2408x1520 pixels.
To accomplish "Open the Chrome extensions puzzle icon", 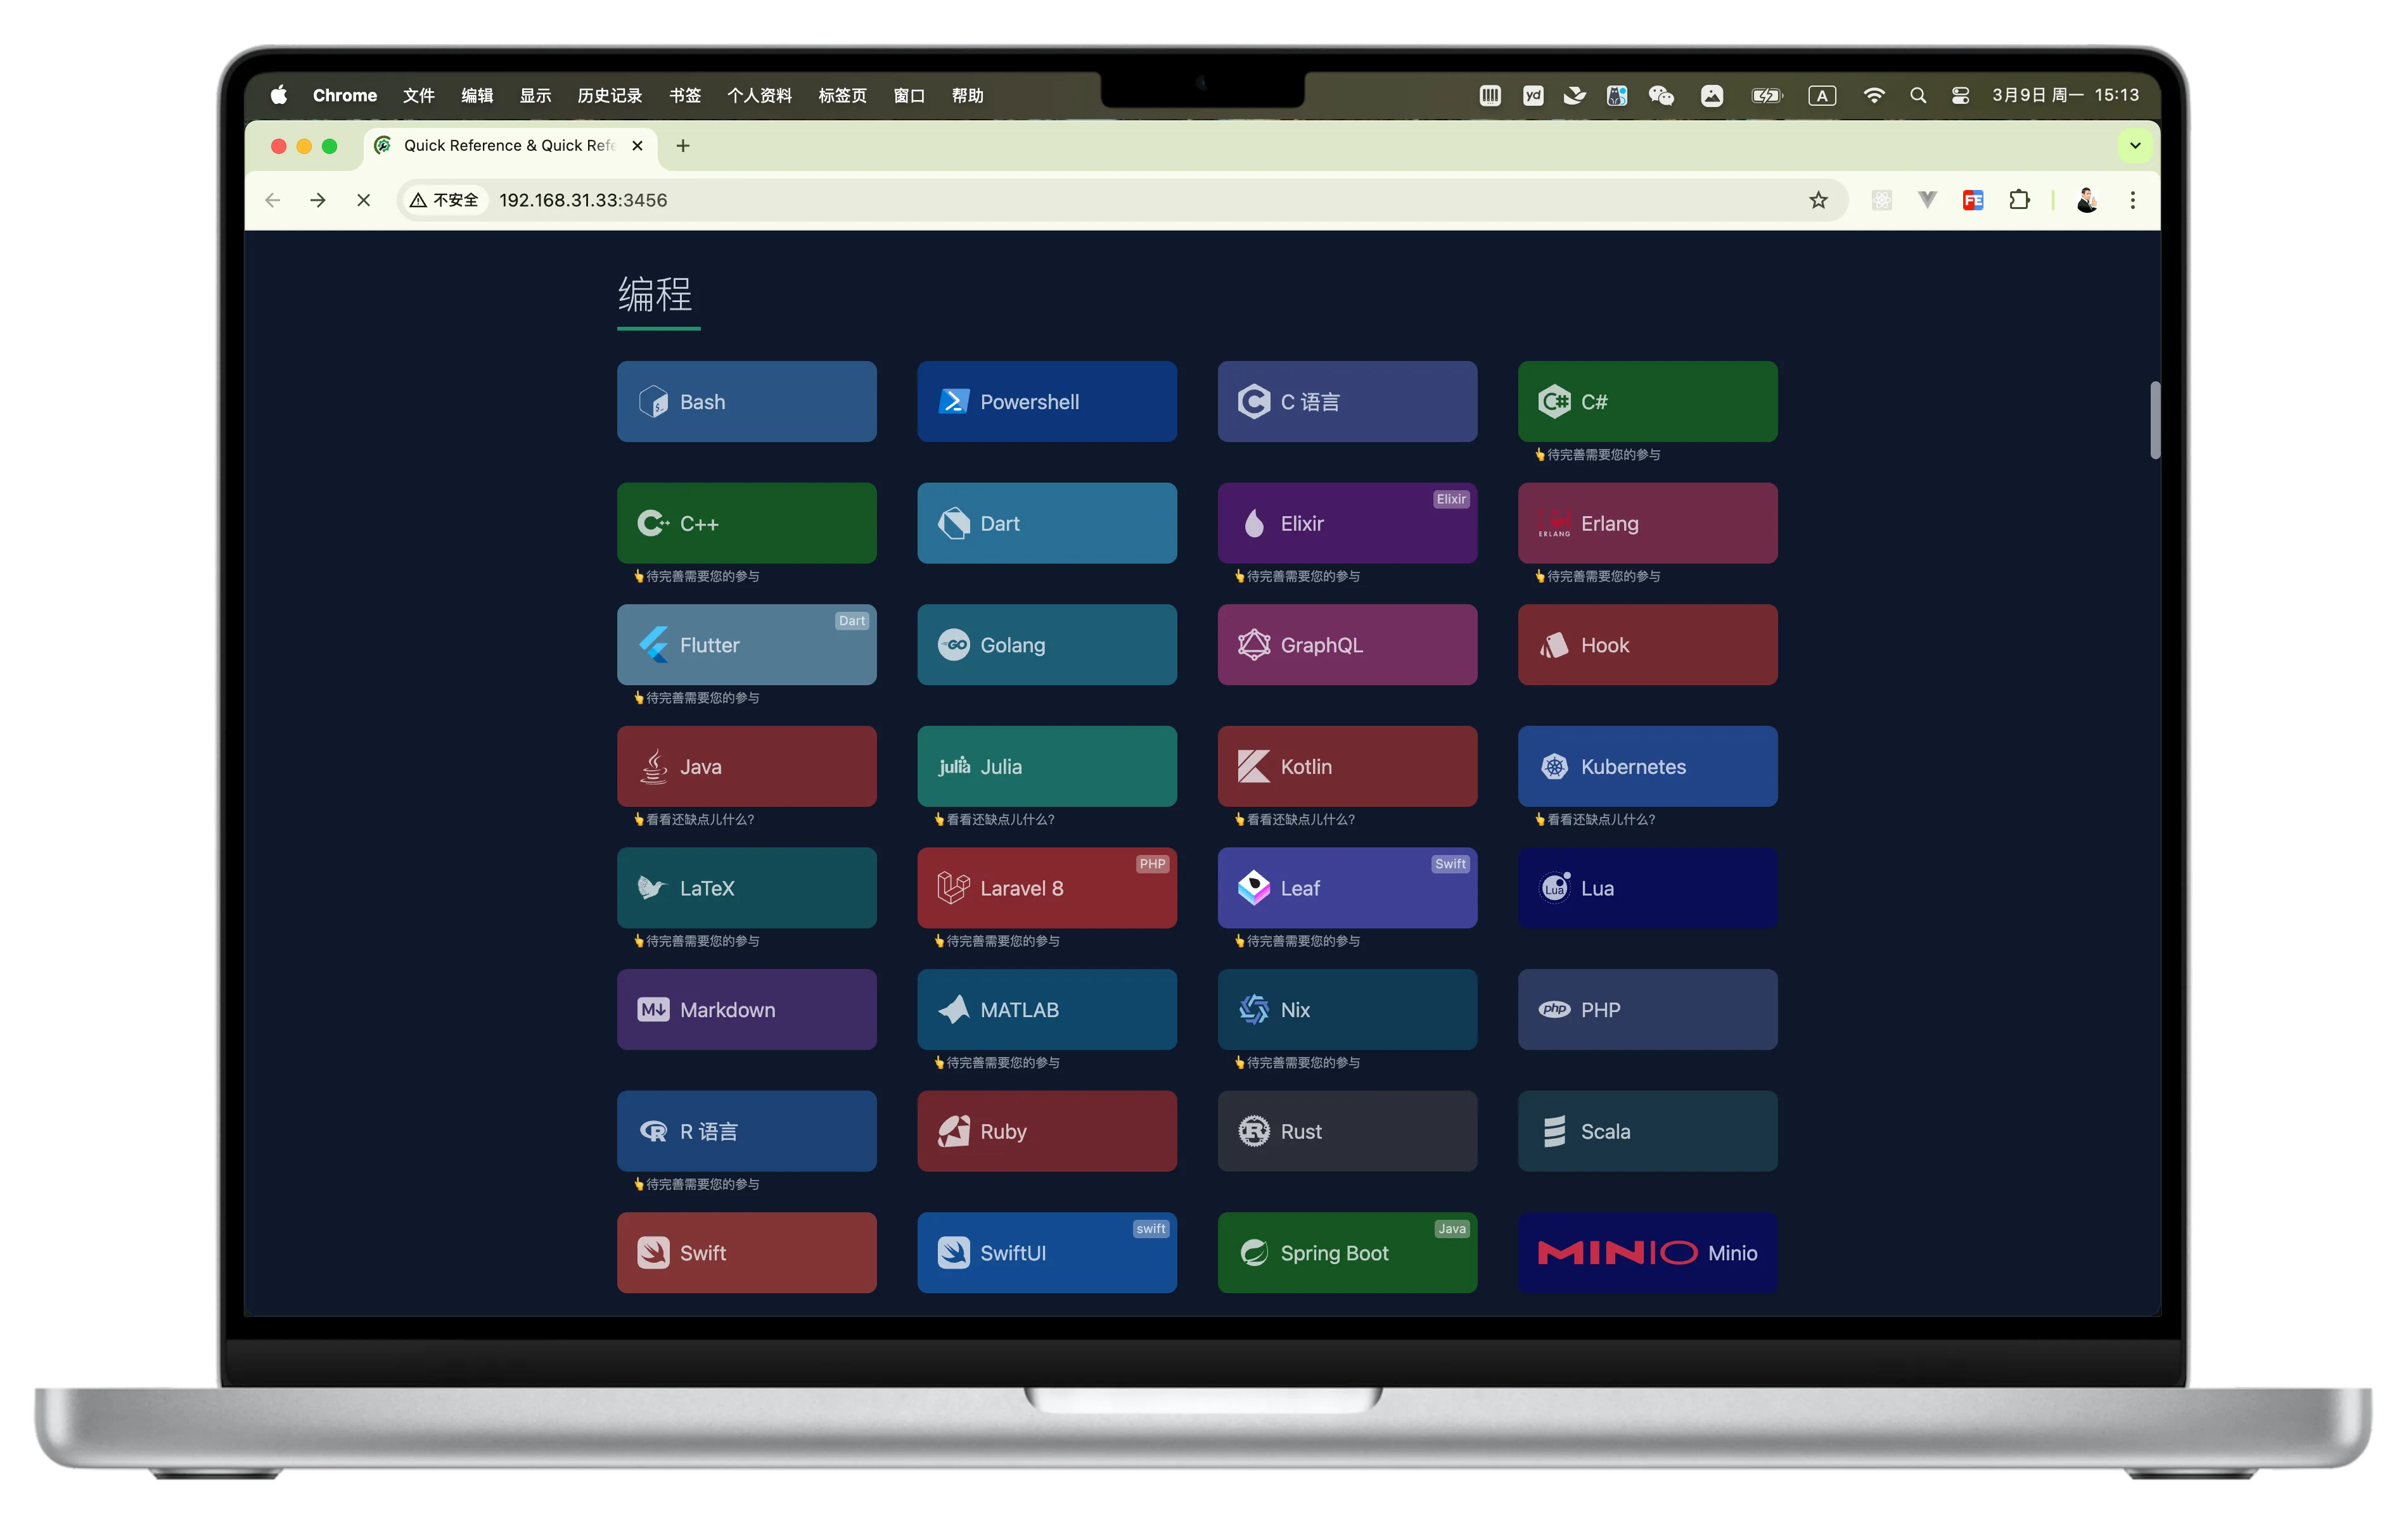I will pyautogui.click(x=2019, y=201).
